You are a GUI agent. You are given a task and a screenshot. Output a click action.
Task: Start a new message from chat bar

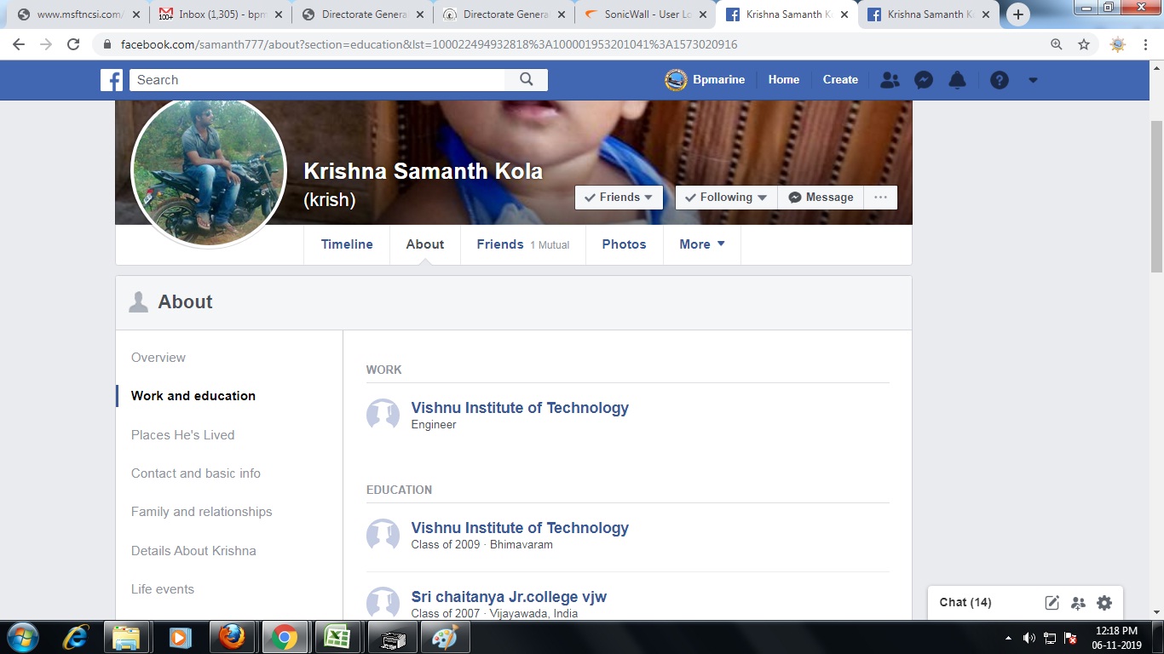1052,603
